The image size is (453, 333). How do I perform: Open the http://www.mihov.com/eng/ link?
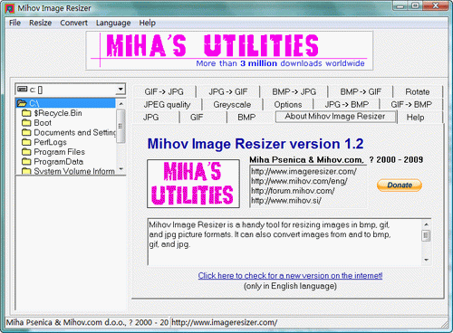coord(299,181)
